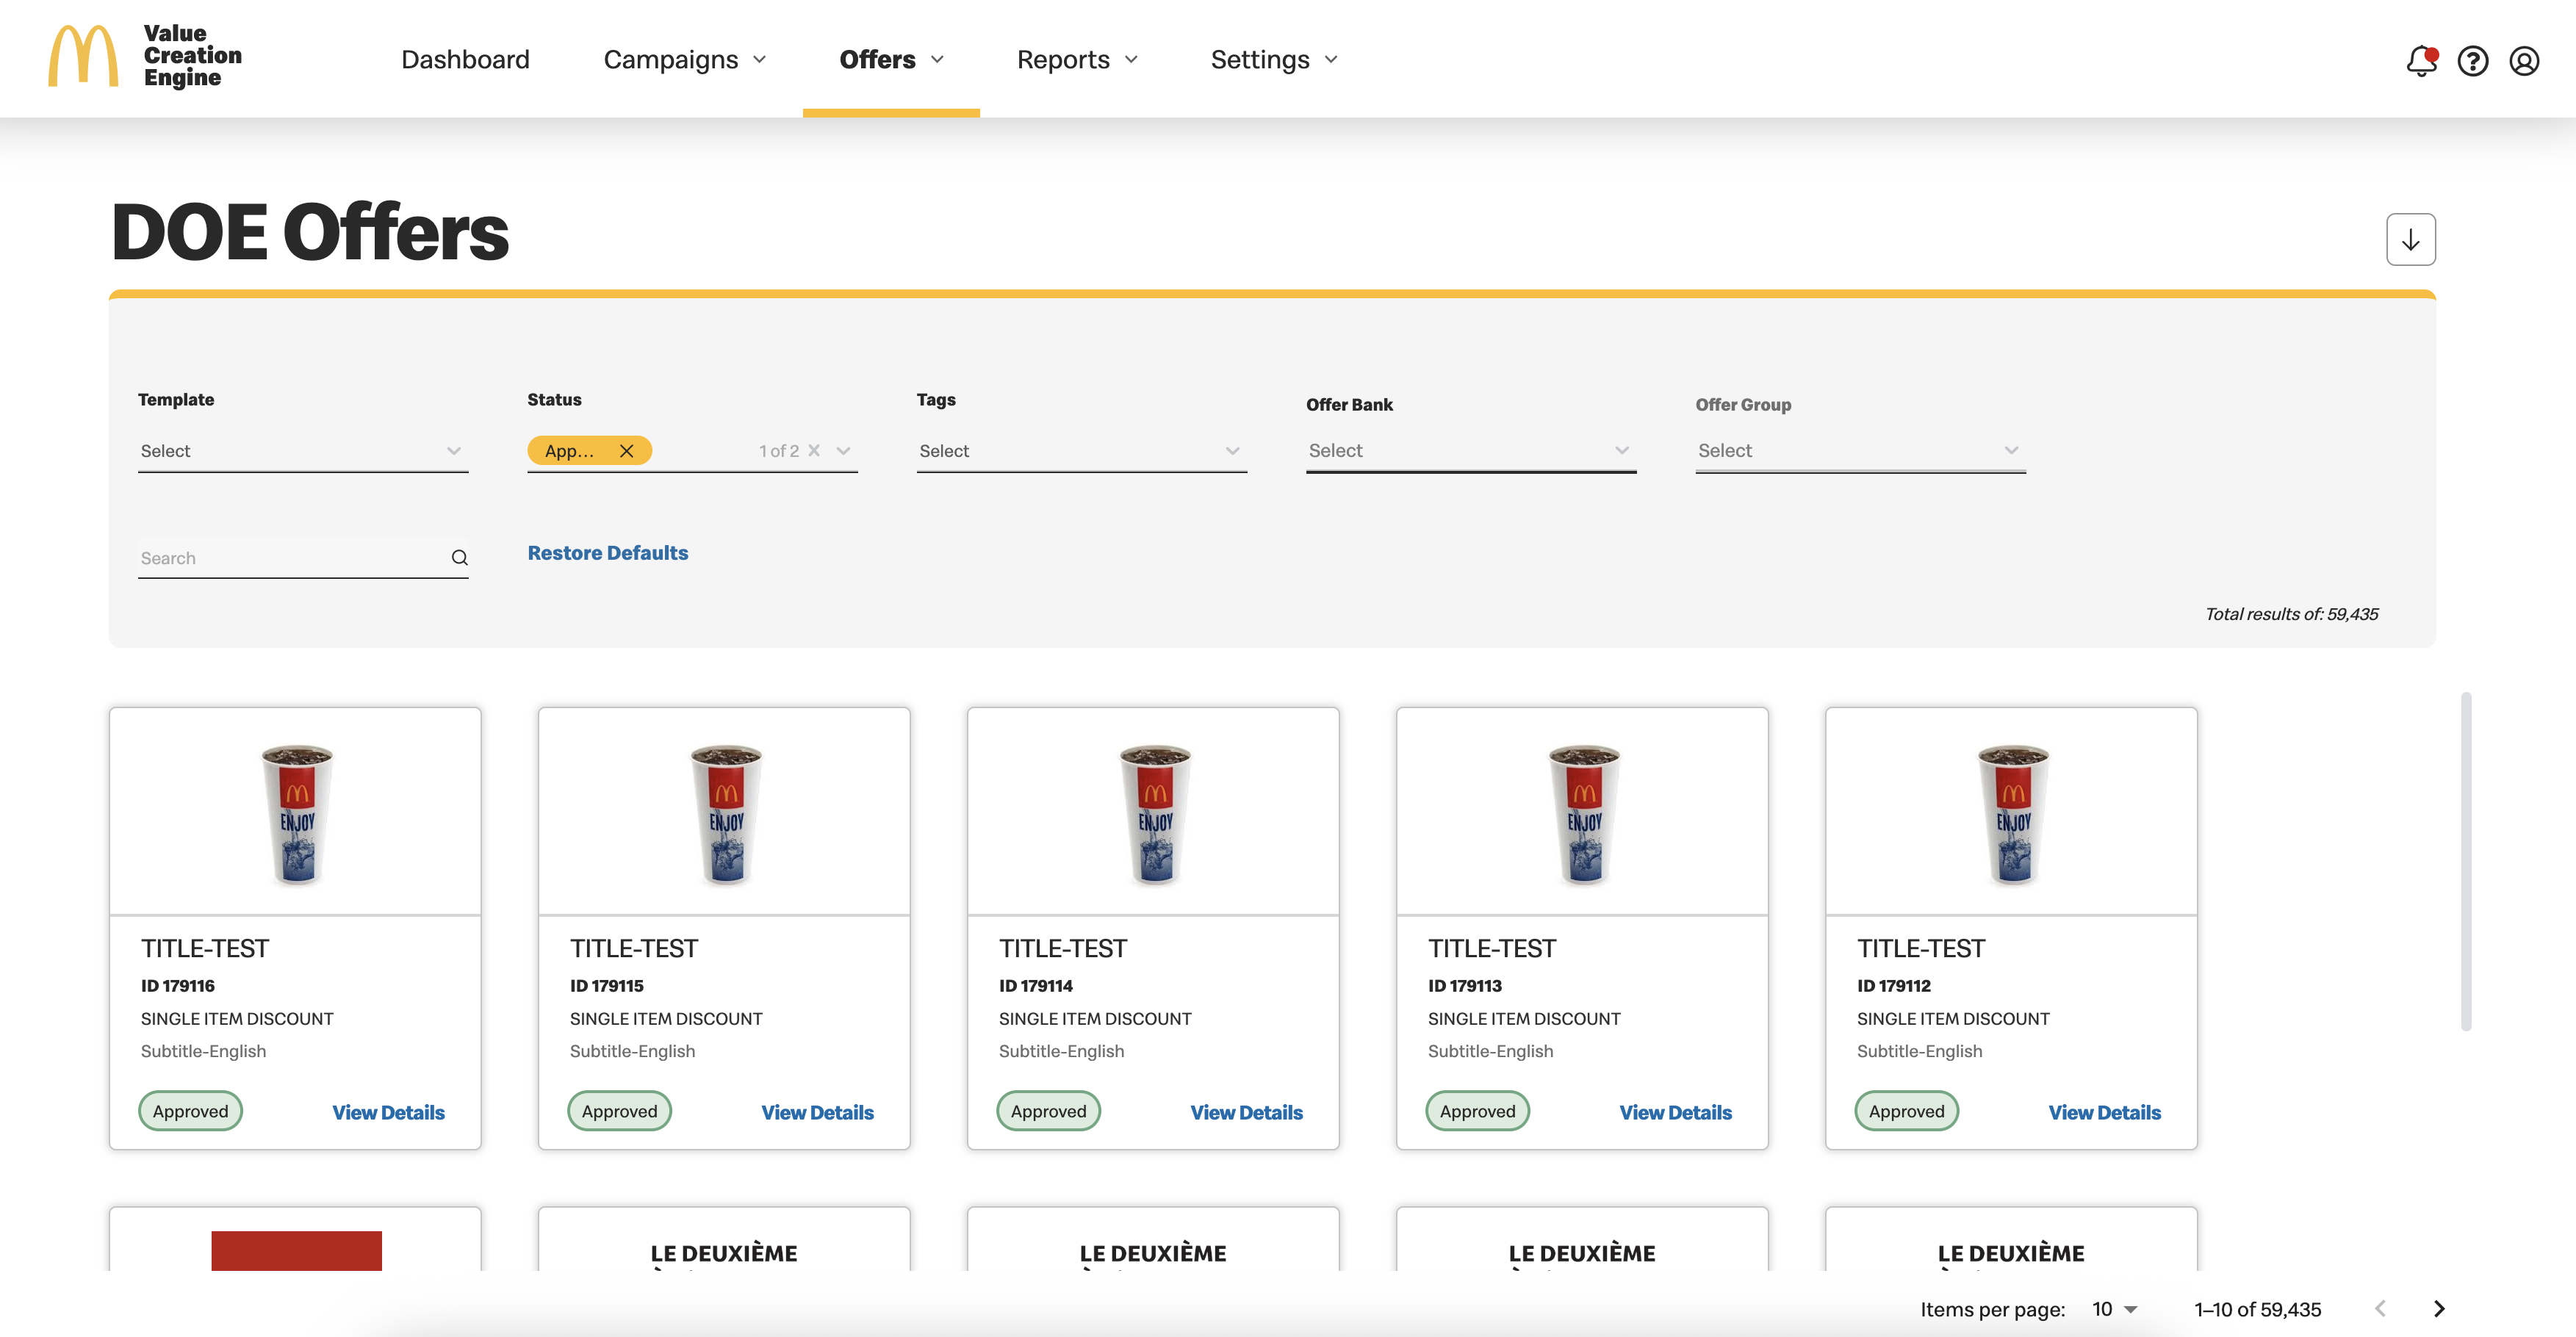The image size is (2576, 1337).
Task: Click Subtitle-English text on offer 179113
Action: point(1490,1051)
